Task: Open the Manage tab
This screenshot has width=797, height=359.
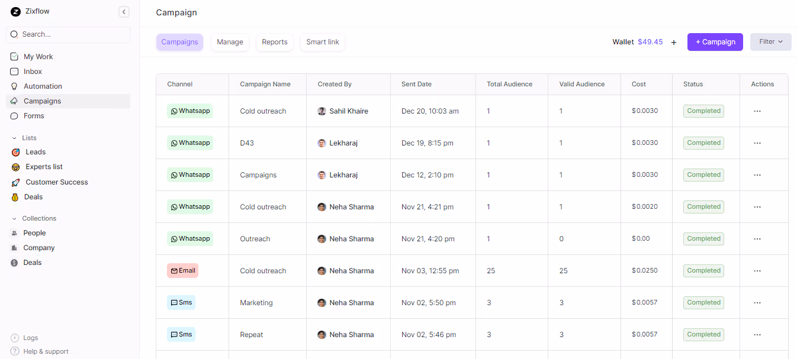Action: coord(230,42)
